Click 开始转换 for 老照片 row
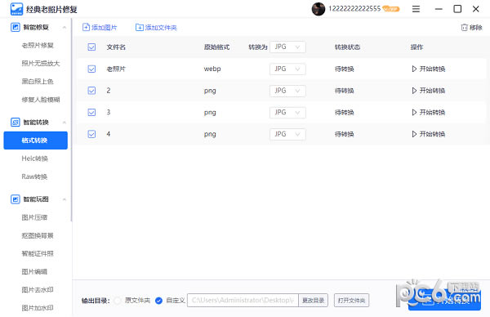Screen dimensions: 490x317 429,69
